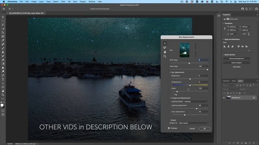This screenshot has width=259, height=145.
Task: Select the Clone Stamp tool
Action: 3,52
